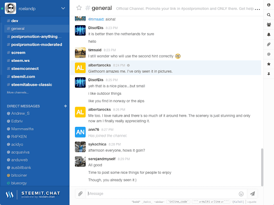Click the inline_code formatting hint
Screen dimensions: 274x205
[178, 202]
